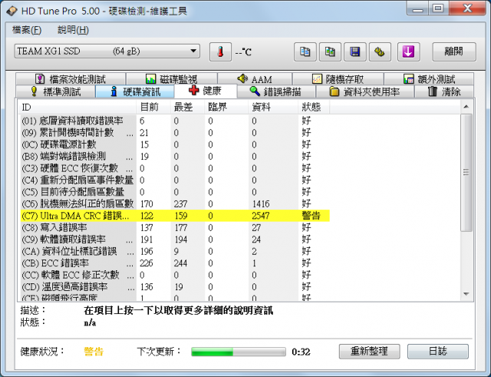This screenshot has height=377, width=491.
Task: Click the --°C temperature readout
Action: (x=243, y=52)
